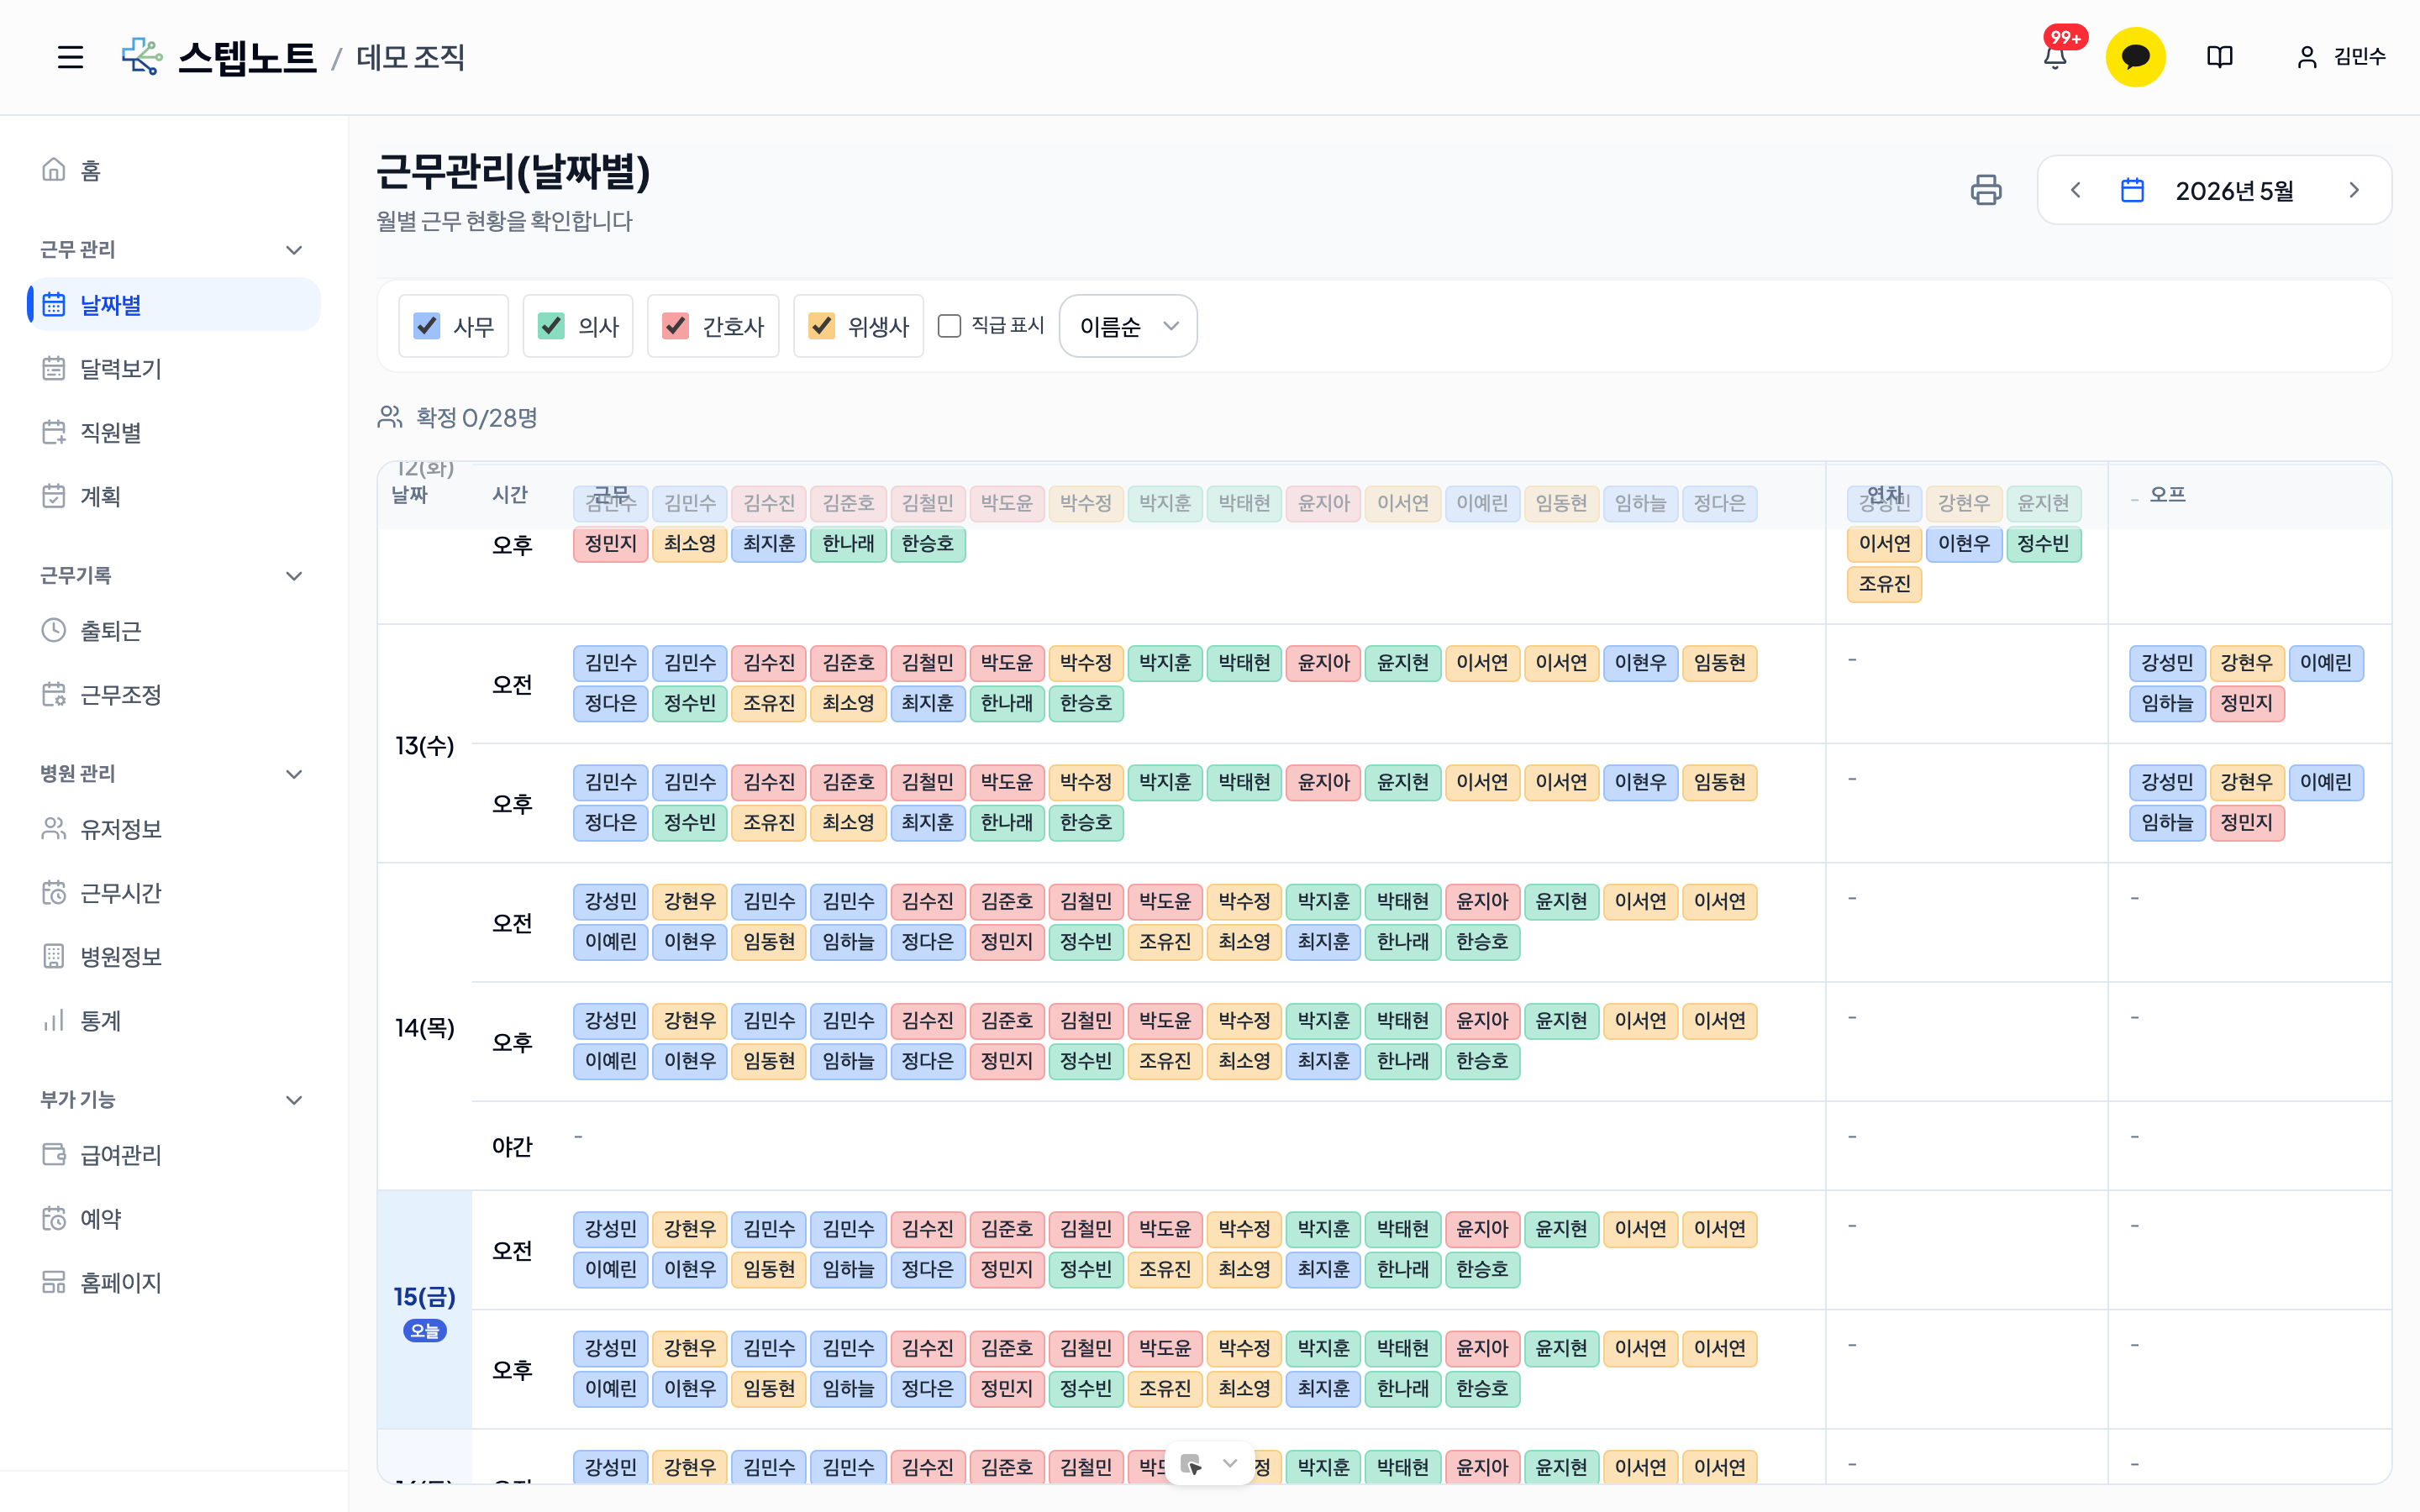Go to previous month

click(x=2076, y=190)
